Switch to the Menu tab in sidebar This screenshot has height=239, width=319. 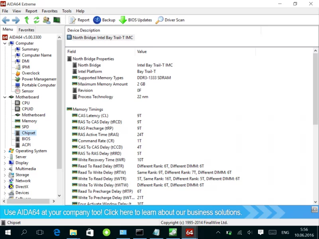(8, 29)
